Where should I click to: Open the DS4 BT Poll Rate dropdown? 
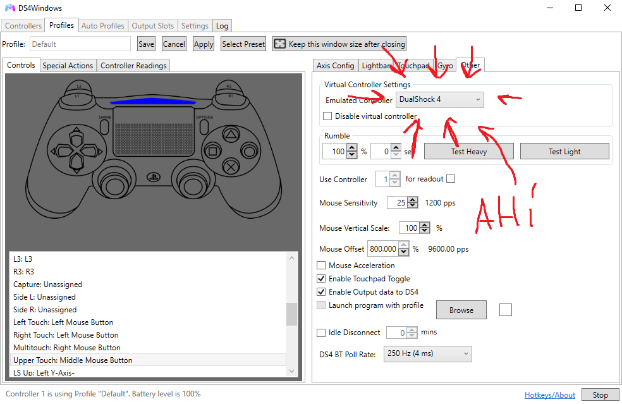(x=427, y=353)
